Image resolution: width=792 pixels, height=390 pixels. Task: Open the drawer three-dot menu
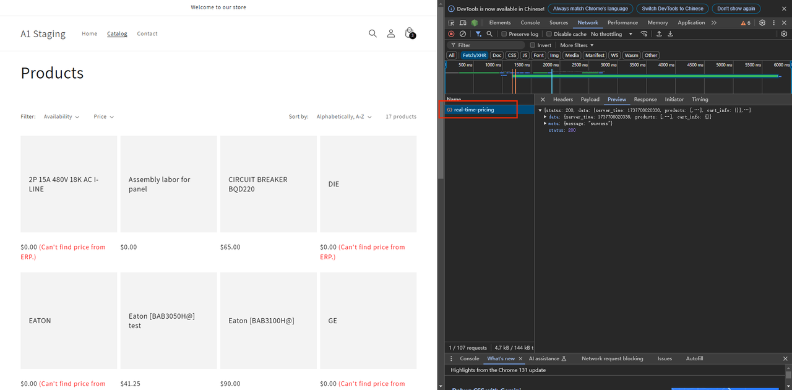451,358
